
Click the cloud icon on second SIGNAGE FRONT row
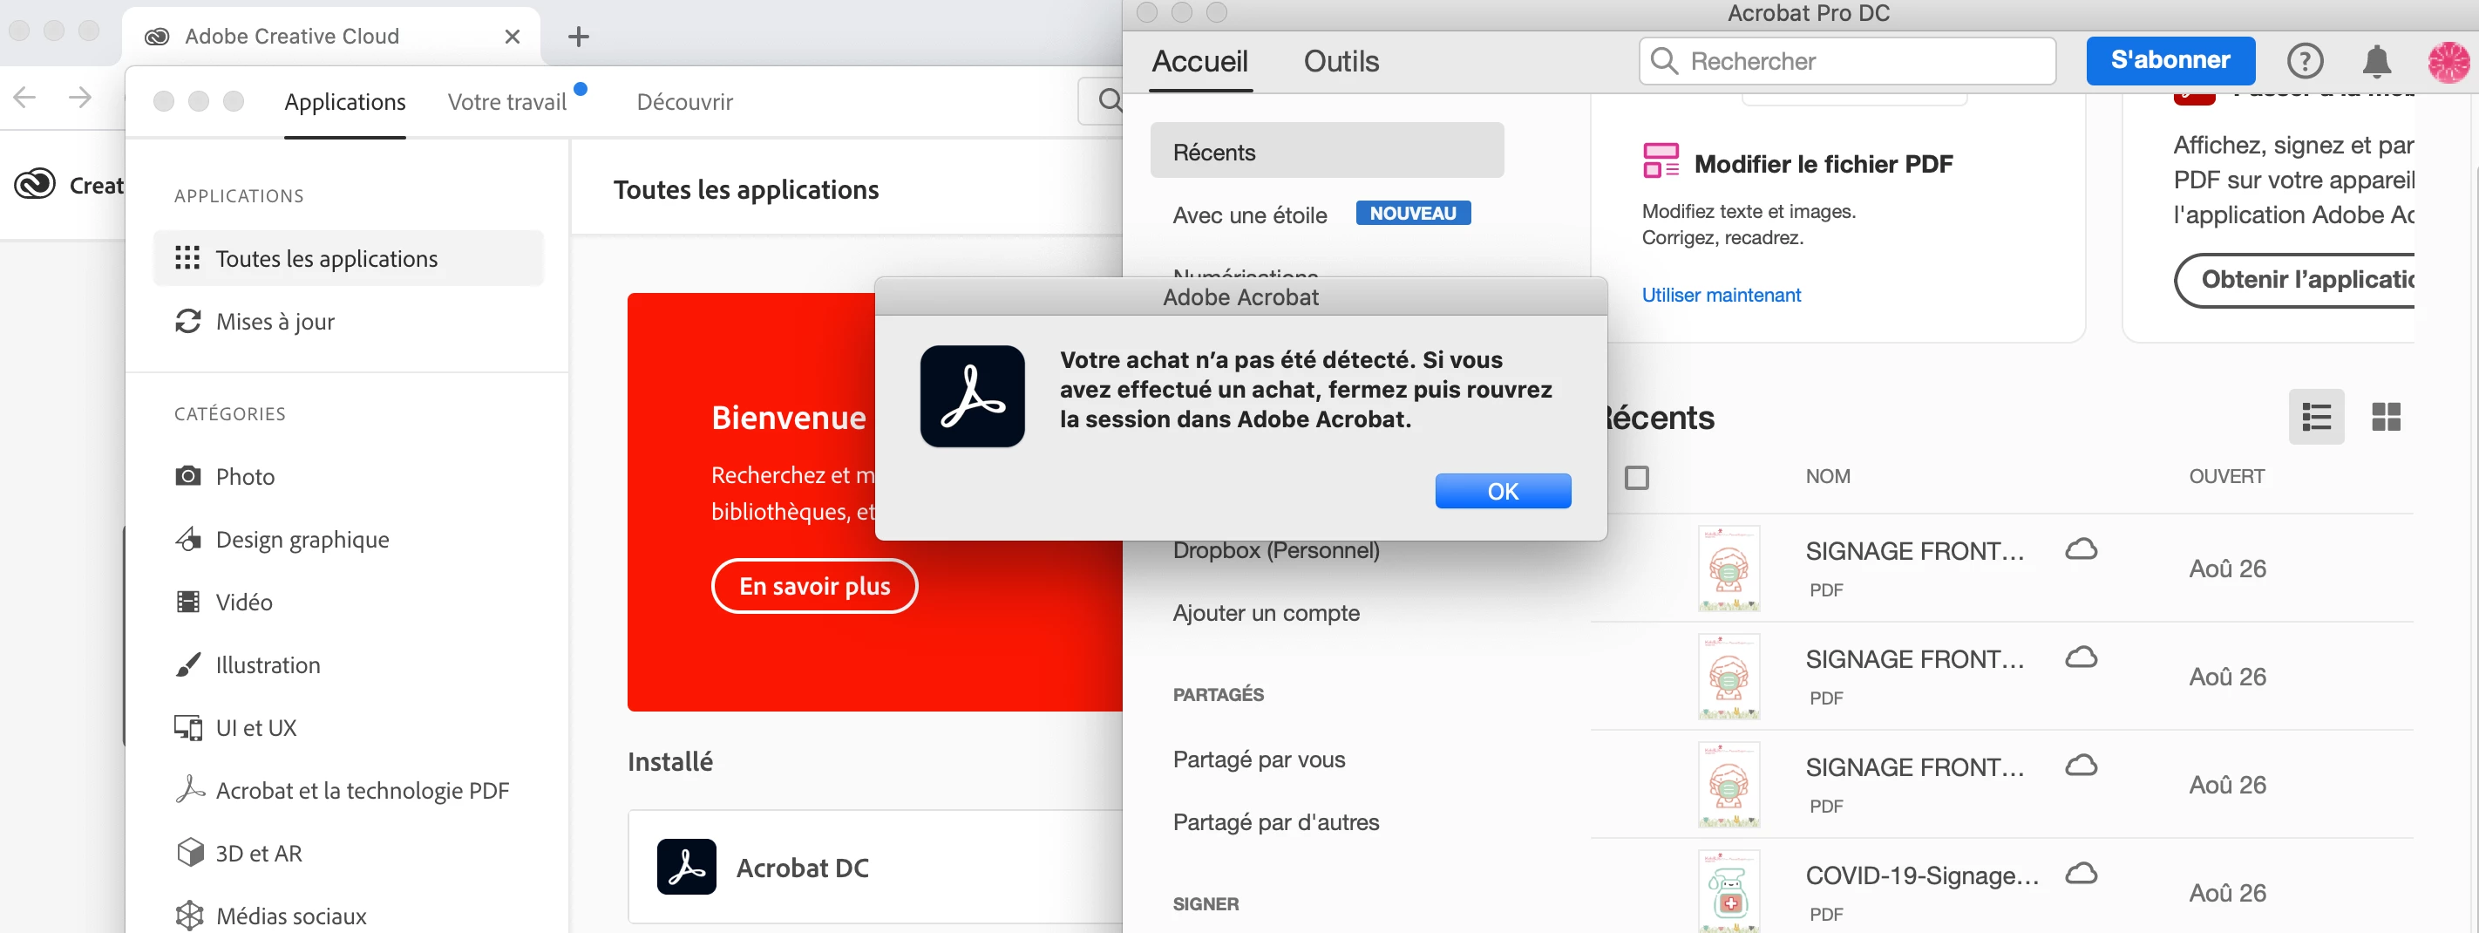2081,657
